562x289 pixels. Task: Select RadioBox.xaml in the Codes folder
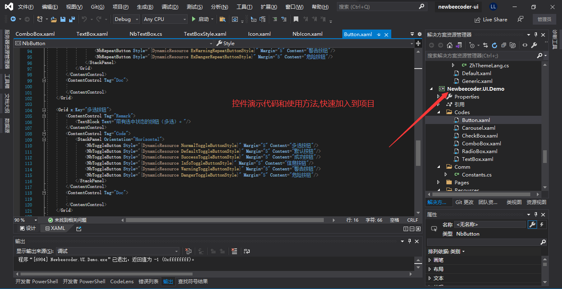pos(479,151)
